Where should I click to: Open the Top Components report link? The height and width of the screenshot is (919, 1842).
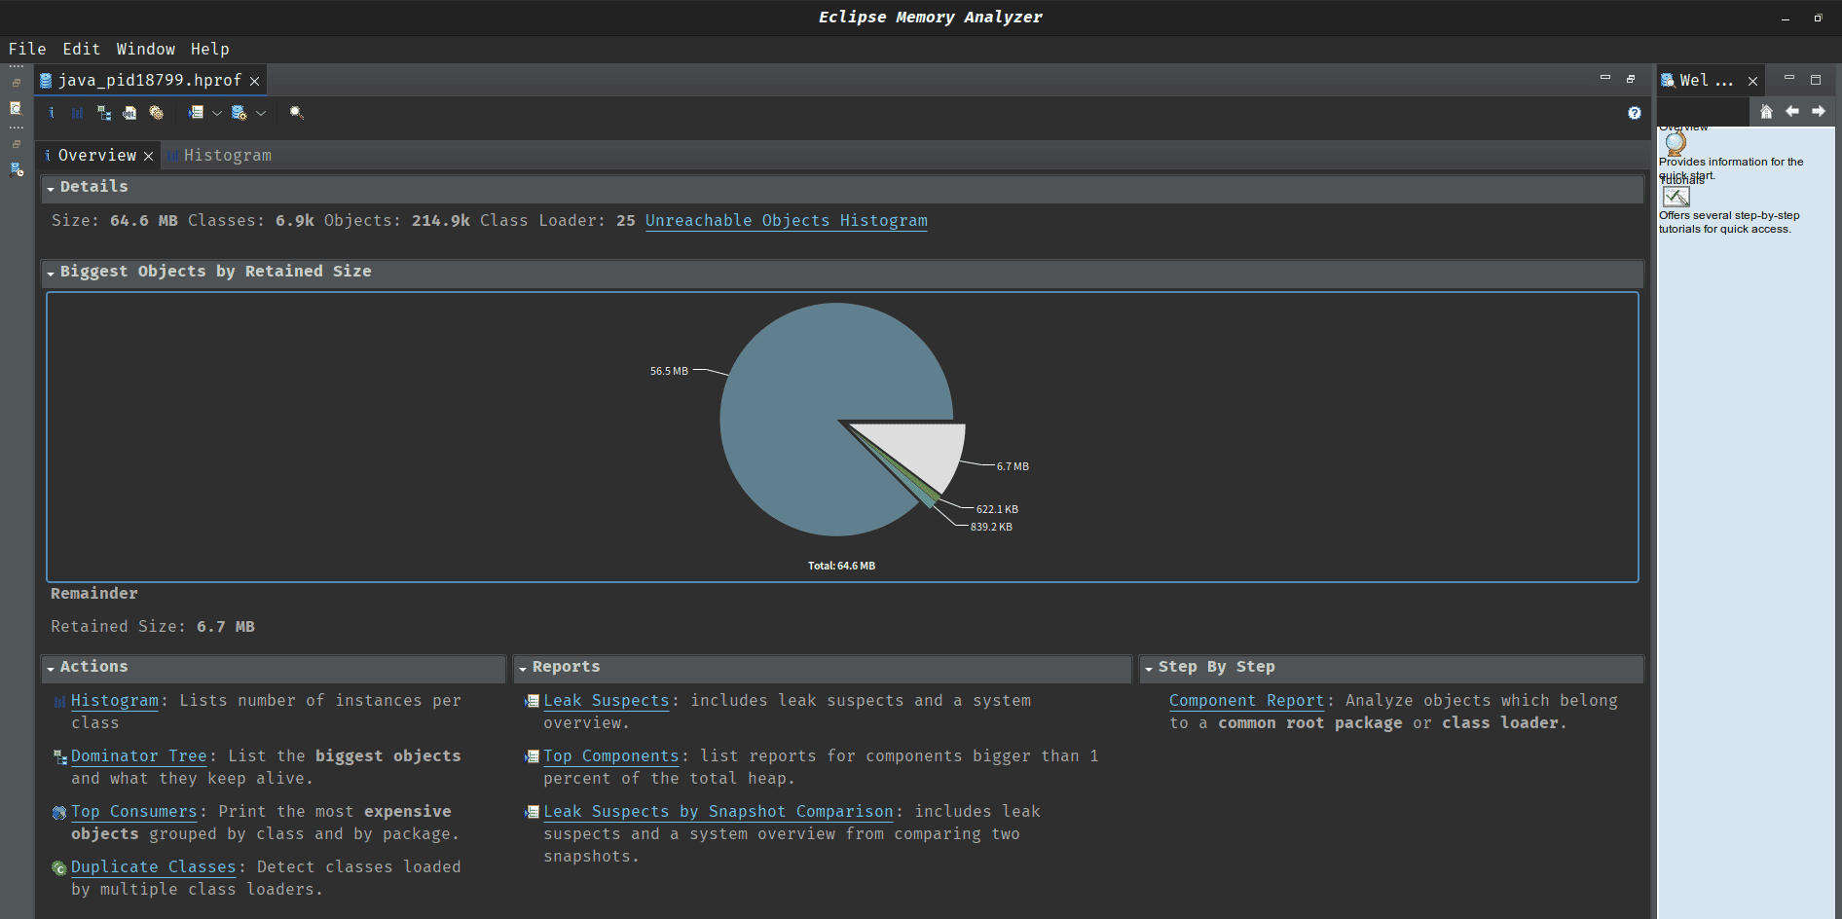click(611, 756)
